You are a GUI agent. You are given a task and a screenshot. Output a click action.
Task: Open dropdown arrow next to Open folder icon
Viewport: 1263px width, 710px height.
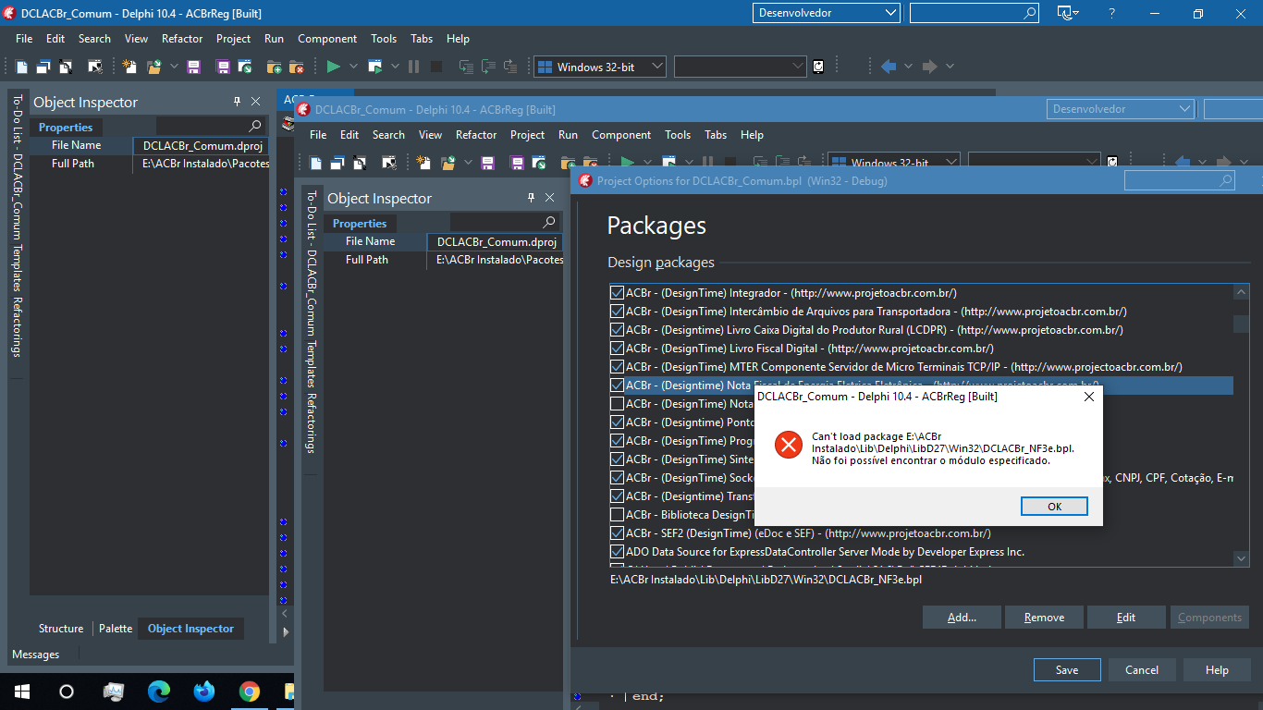click(x=174, y=67)
